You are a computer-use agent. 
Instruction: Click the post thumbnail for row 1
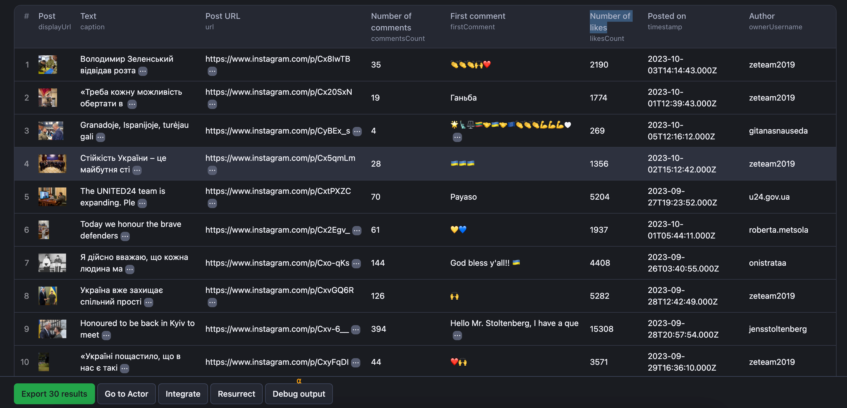click(x=48, y=64)
